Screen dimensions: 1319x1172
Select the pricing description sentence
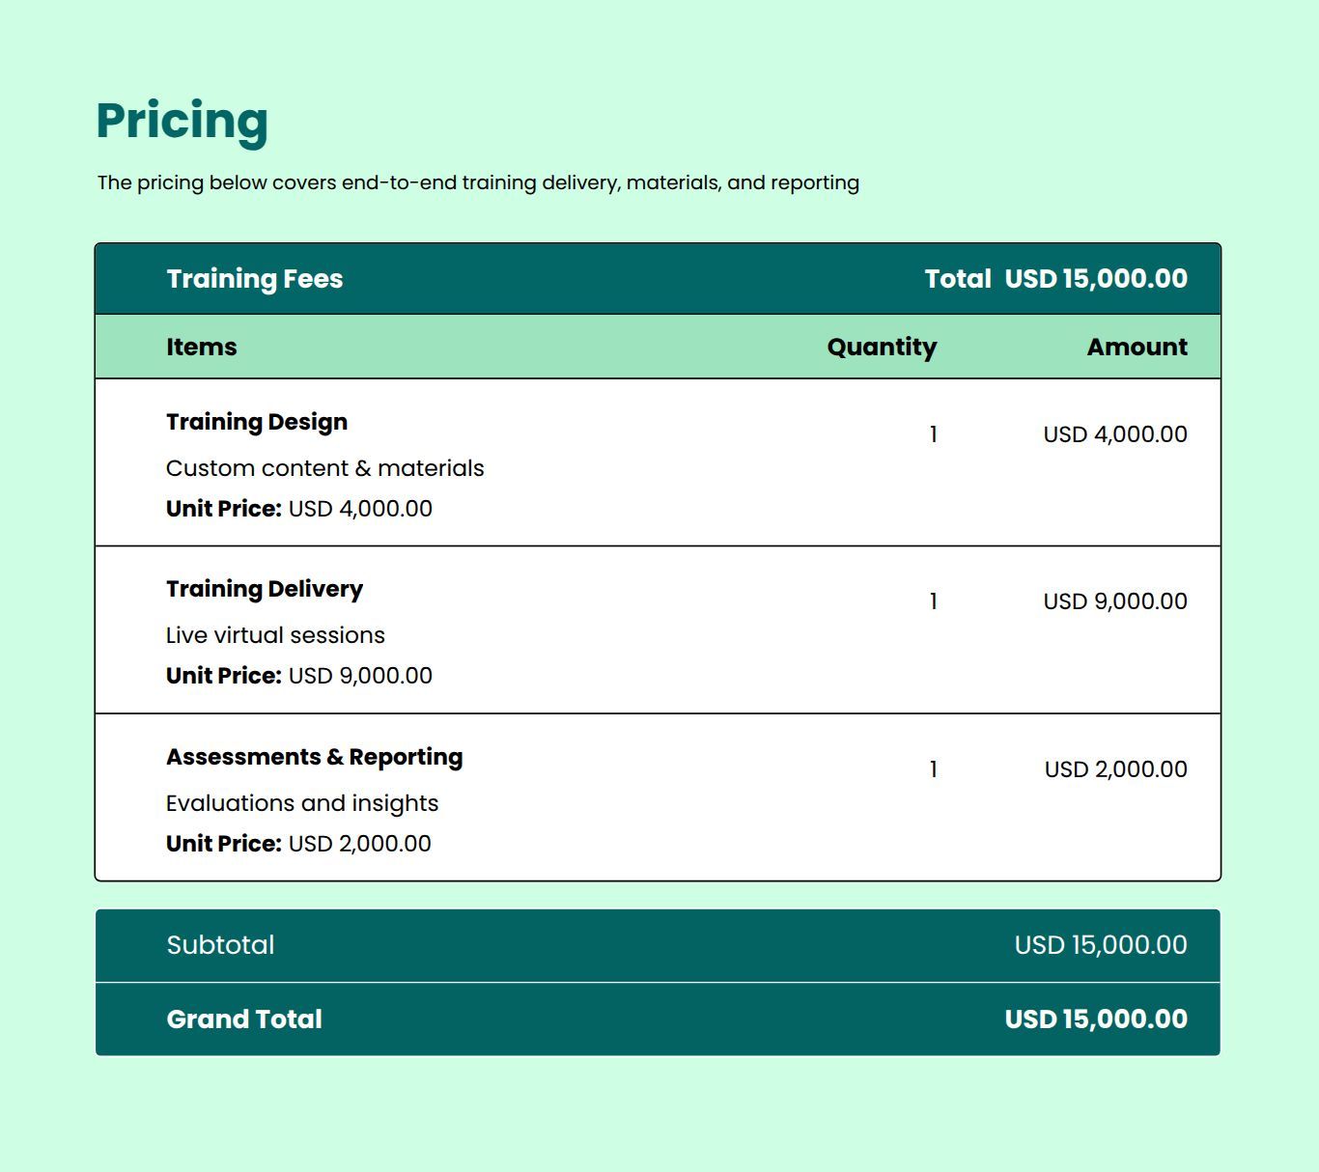click(478, 182)
